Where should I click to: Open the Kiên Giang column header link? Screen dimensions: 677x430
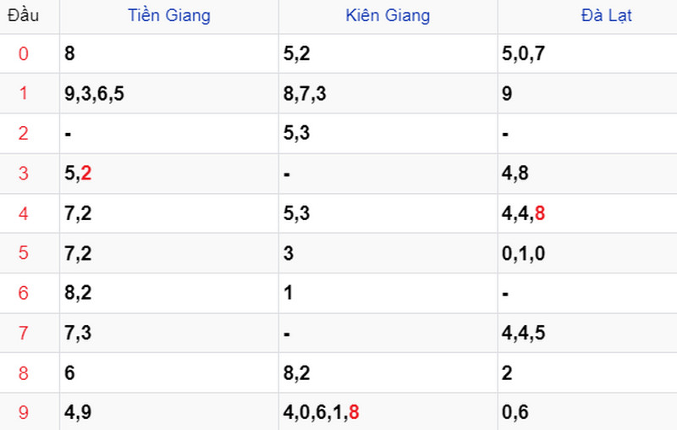click(x=388, y=15)
